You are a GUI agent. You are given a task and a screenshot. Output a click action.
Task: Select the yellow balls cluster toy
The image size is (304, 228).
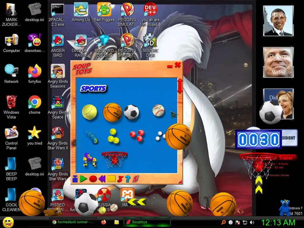click(x=113, y=136)
